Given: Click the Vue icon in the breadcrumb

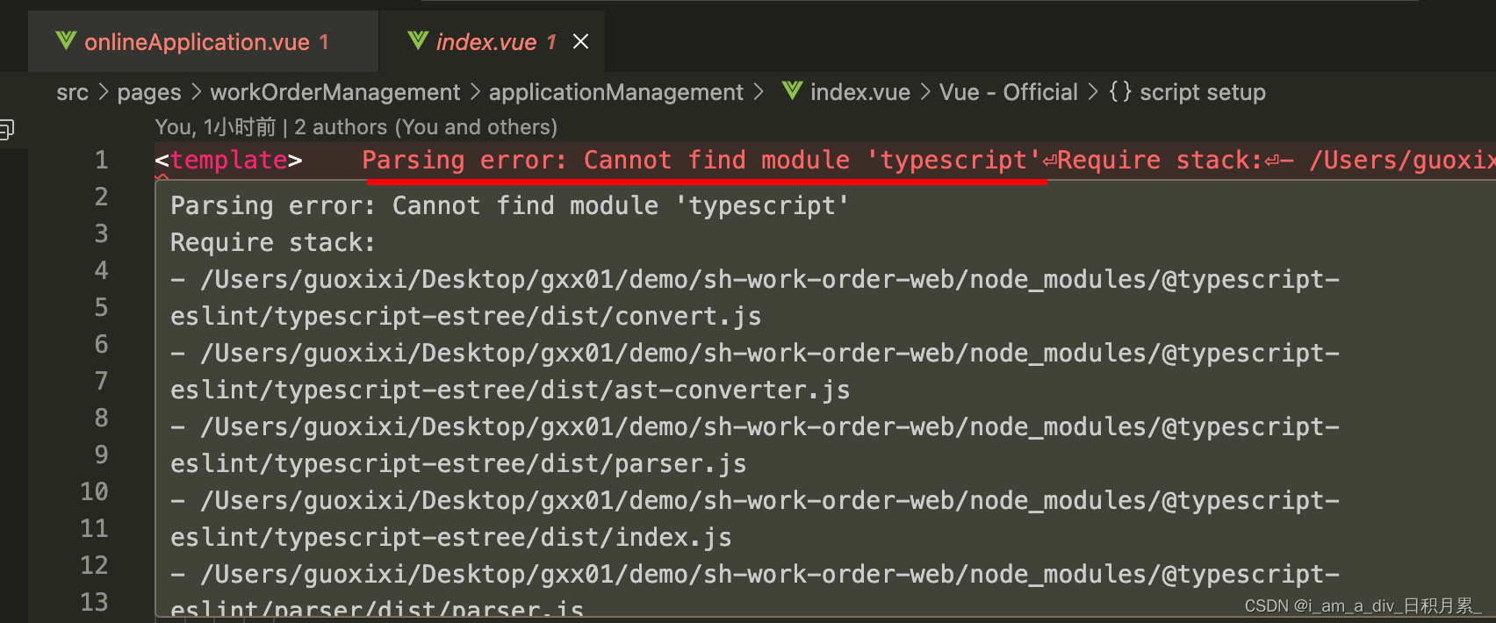Looking at the screenshot, I should click(x=792, y=90).
